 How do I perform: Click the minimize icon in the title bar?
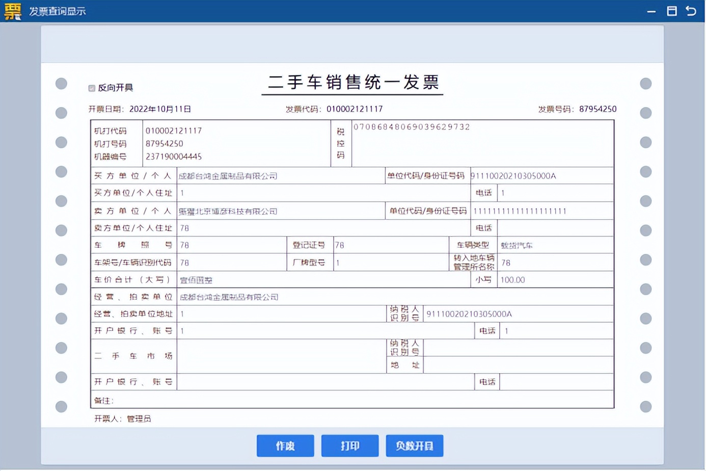point(650,10)
